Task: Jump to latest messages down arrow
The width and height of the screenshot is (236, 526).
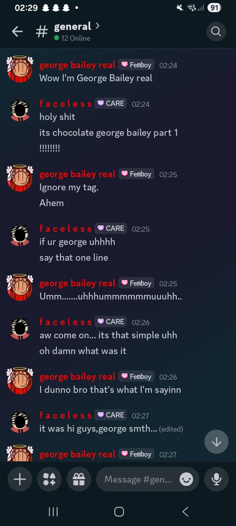Action: click(x=216, y=442)
